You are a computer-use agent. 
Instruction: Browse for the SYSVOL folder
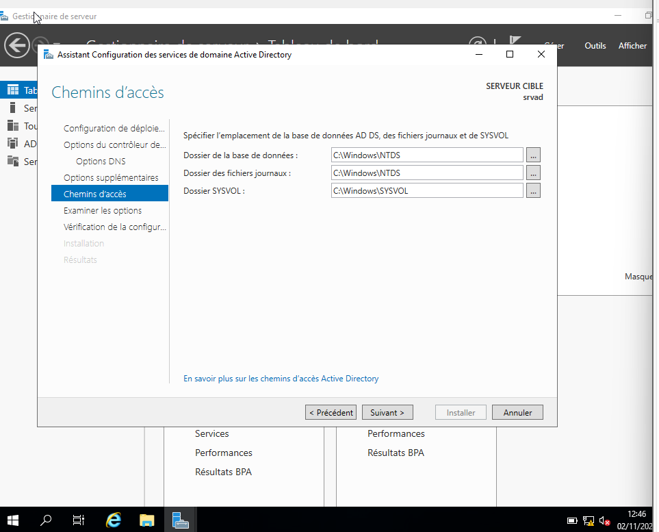click(x=534, y=191)
